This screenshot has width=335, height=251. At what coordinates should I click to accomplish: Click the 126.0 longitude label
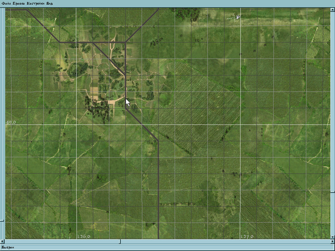point(83,237)
